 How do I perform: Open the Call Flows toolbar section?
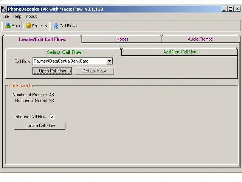pyautogui.click(x=65, y=26)
